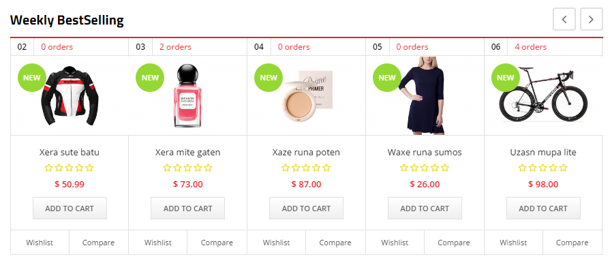Add Xaze runa poten to cart
This screenshot has width=612, height=263.
pos(307,208)
